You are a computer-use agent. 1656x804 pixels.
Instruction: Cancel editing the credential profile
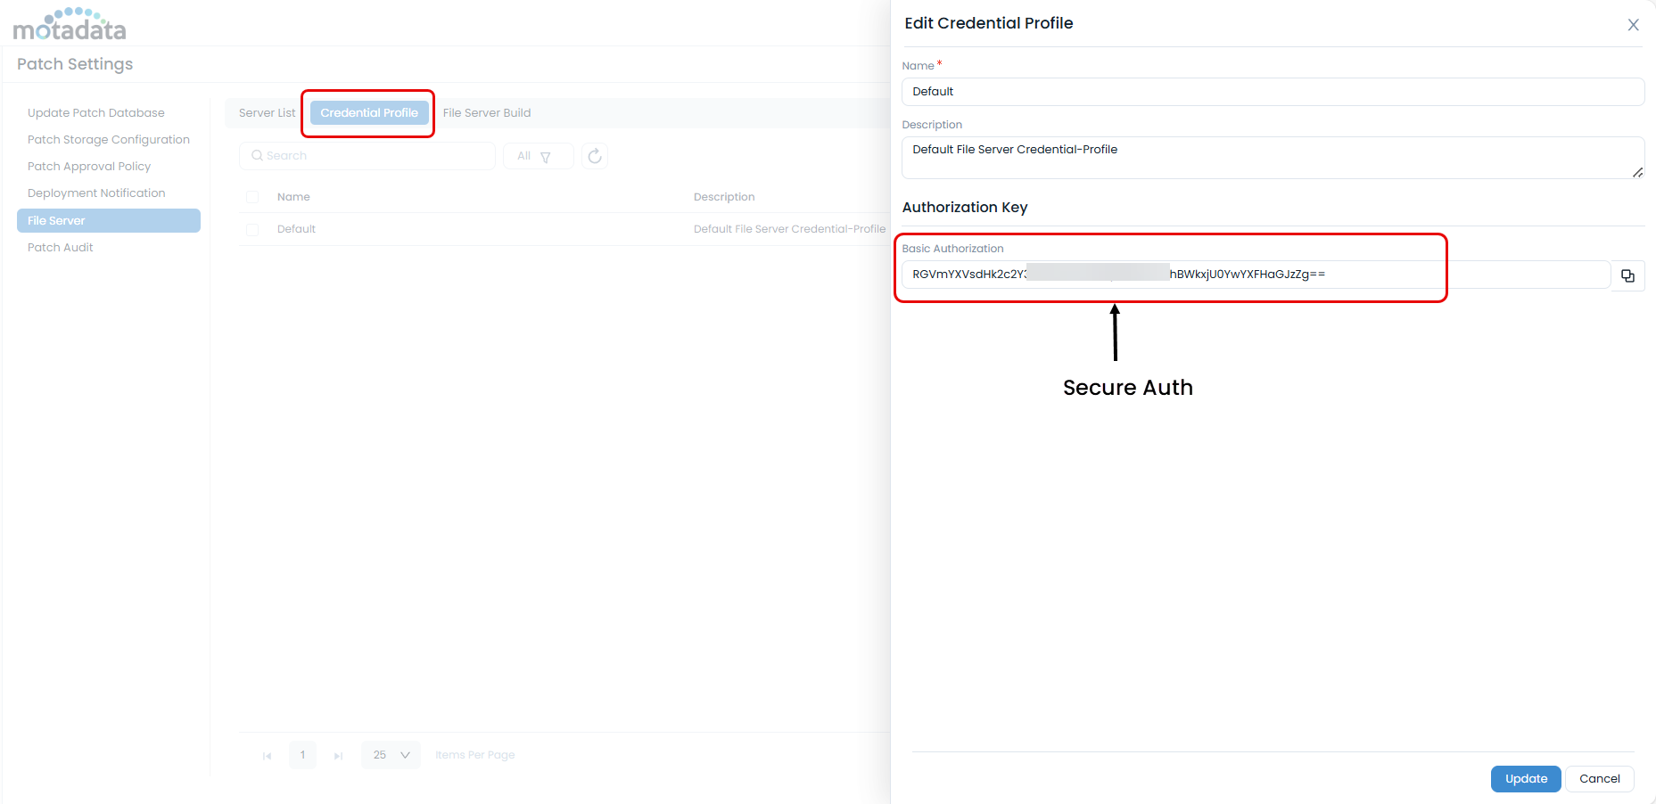point(1599,779)
